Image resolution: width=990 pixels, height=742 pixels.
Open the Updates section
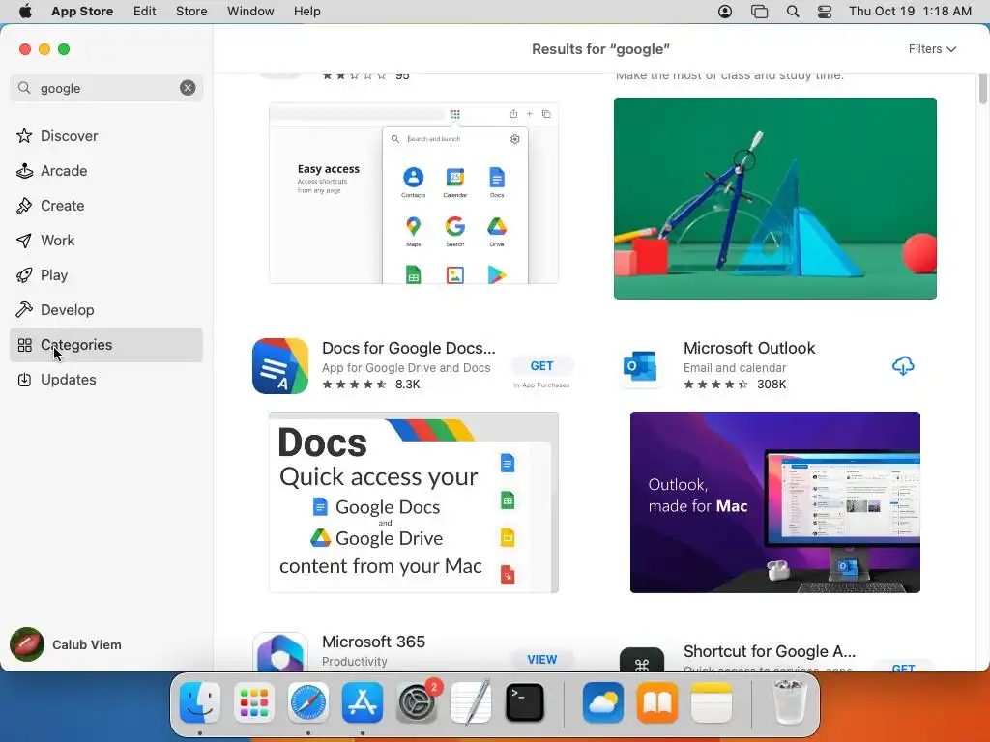click(106, 379)
